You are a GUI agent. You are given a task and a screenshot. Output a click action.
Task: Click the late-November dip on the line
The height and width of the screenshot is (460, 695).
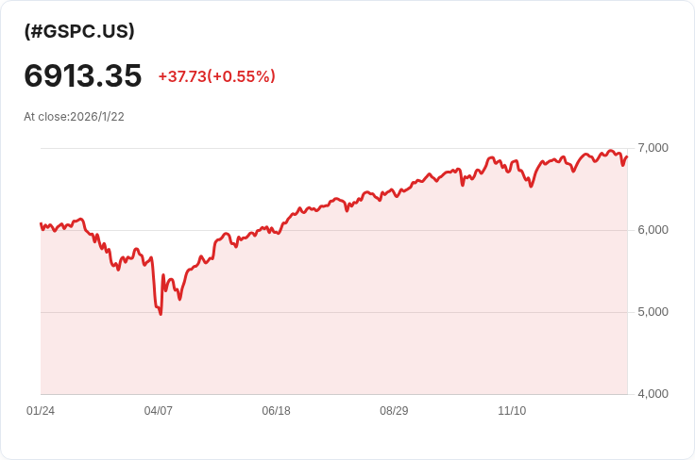[531, 187]
